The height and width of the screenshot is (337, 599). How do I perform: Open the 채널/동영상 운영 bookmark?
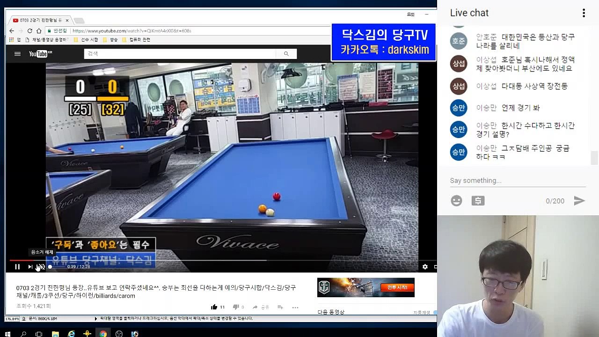click(47, 40)
